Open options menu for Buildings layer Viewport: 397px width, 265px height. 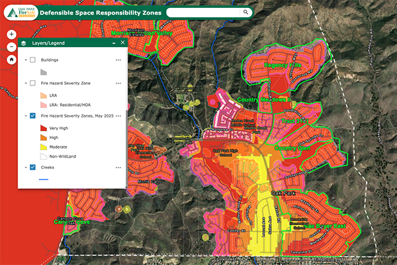(x=118, y=60)
